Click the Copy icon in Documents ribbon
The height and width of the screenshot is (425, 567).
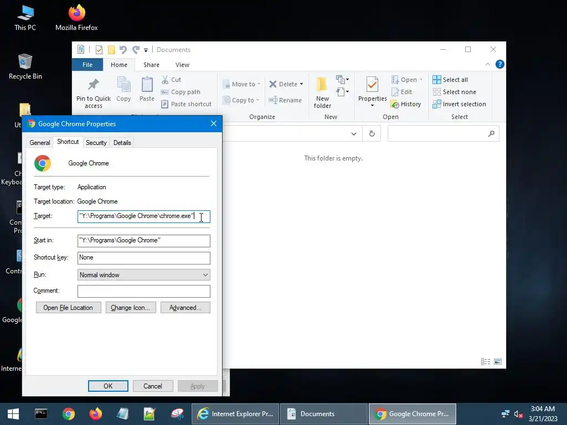pyautogui.click(x=123, y=89)
